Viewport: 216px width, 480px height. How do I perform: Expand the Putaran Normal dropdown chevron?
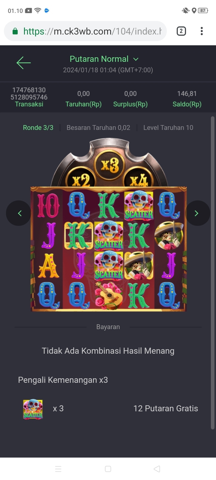(x=136, y=59)
